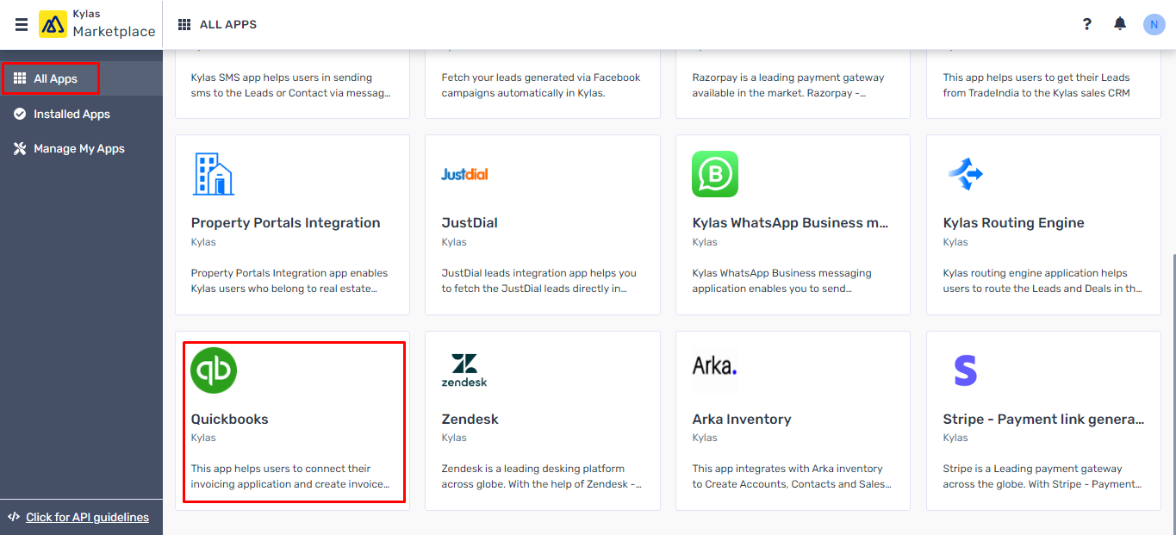Open the Zendesk app title
The width and height of the screenshot is (1176, 535).
[x=470, y=419]
